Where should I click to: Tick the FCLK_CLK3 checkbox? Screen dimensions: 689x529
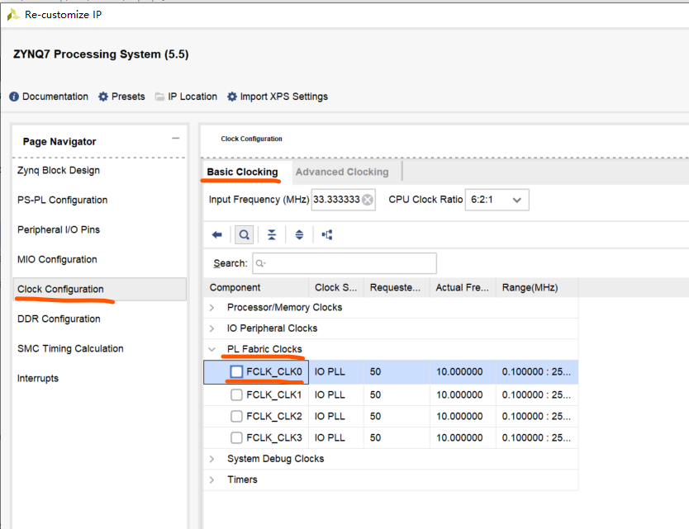tap(237, 437)
